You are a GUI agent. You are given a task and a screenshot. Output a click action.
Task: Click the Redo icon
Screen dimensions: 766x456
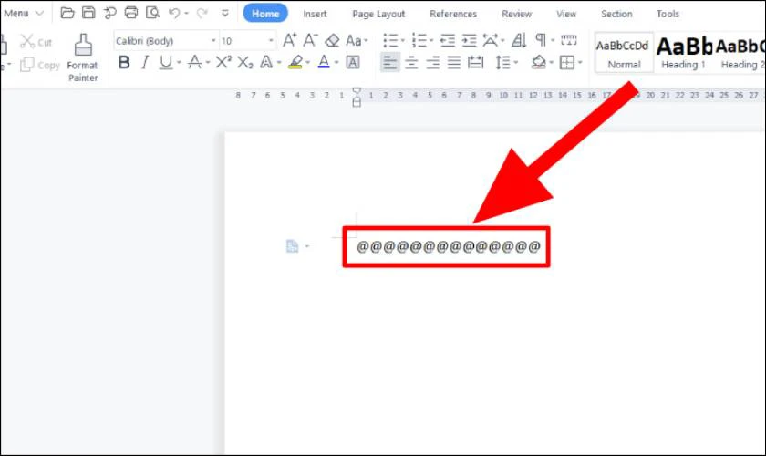click(x=202, y=13)
